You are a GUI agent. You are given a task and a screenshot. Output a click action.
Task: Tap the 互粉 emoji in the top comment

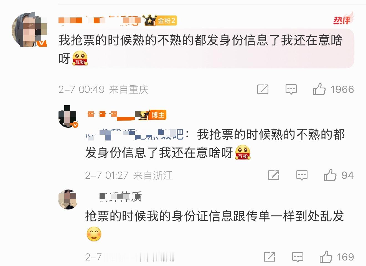coord(80,58)
